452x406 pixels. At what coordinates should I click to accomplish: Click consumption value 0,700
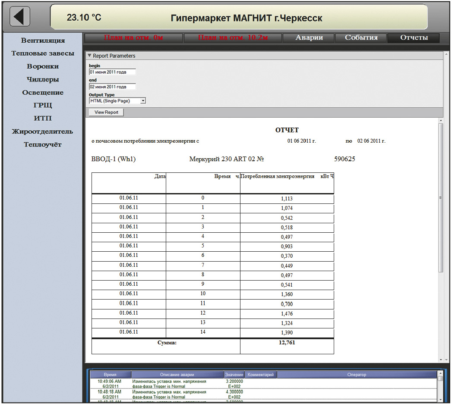coord(287,304)
